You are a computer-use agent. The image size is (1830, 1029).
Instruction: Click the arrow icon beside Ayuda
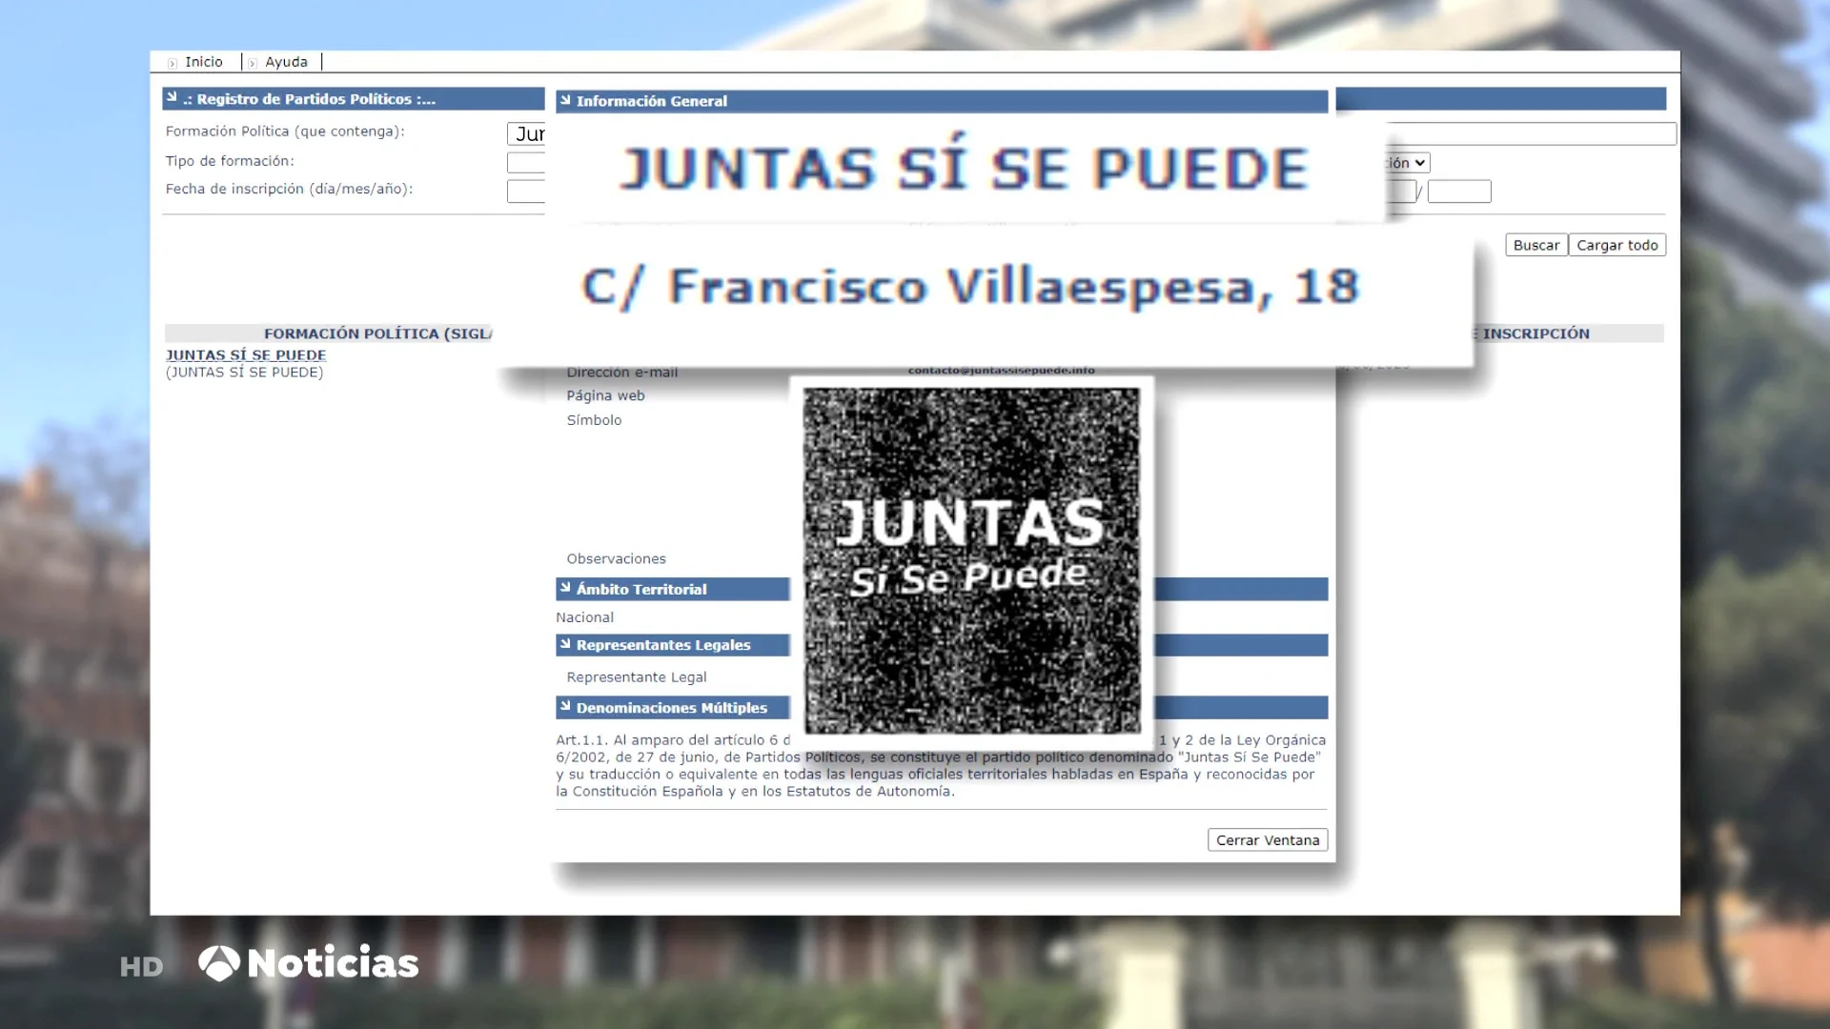pyautogui.click(x=253, y=63)
